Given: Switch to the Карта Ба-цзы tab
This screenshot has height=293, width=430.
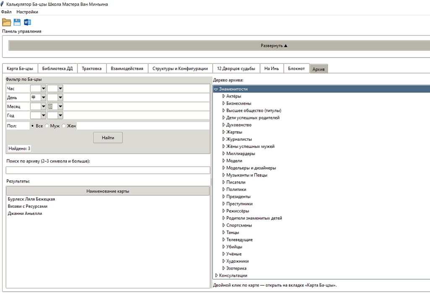Looking at the screenshot, I should tap(20, 68).
